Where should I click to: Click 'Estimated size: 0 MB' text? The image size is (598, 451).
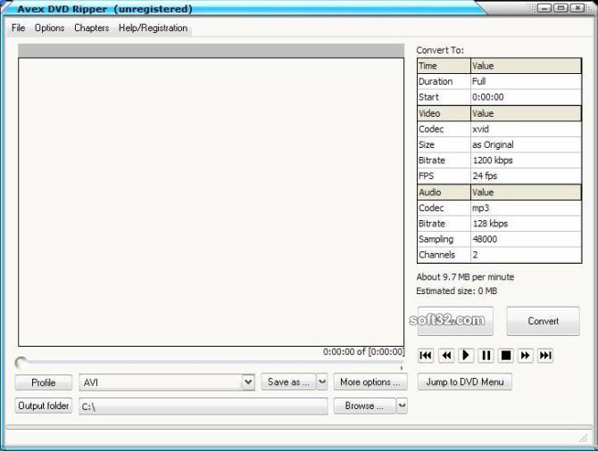pyautogui.click(x=456, y=291)
